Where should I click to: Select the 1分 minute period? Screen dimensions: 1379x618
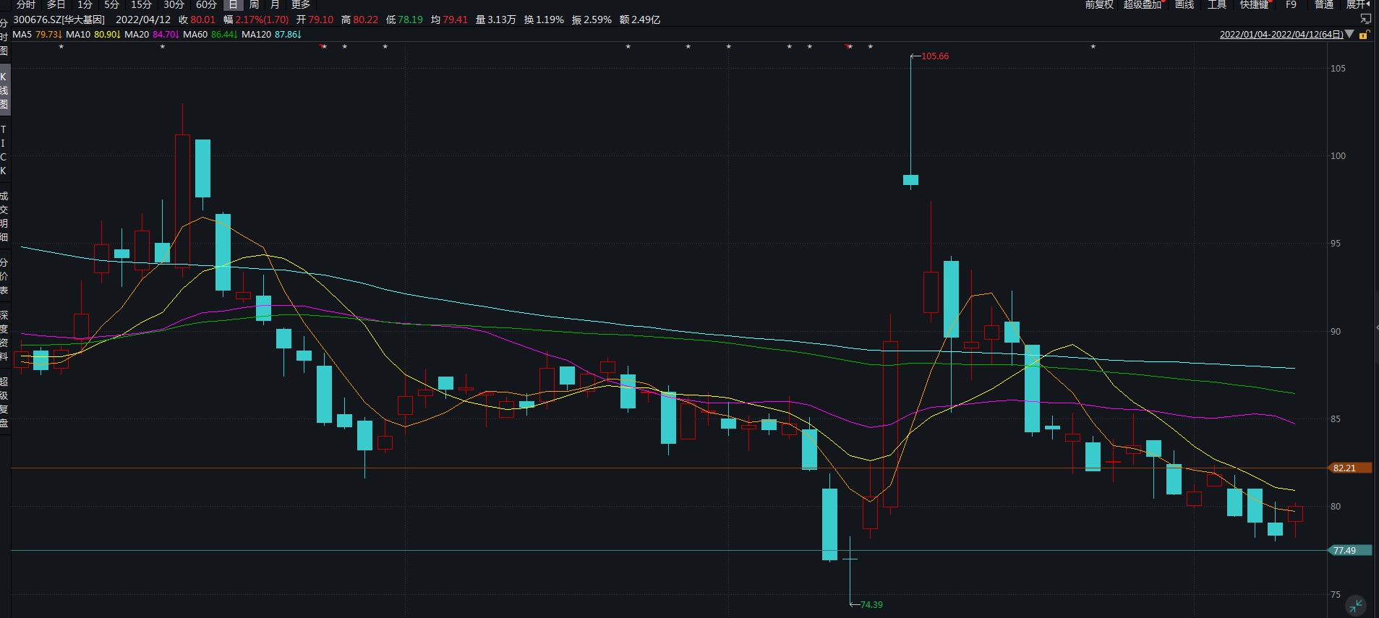click(x=85, y=4)
